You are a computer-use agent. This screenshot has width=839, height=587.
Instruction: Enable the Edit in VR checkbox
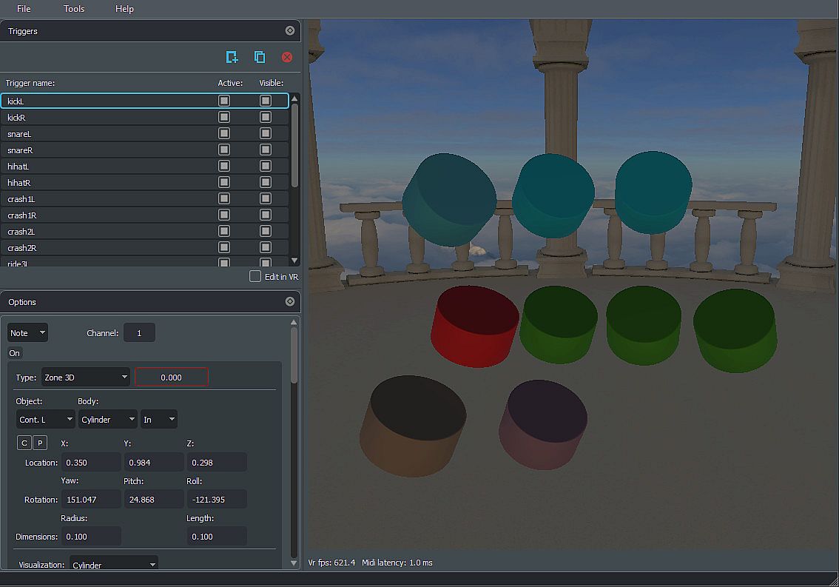[x=255, y=276]
